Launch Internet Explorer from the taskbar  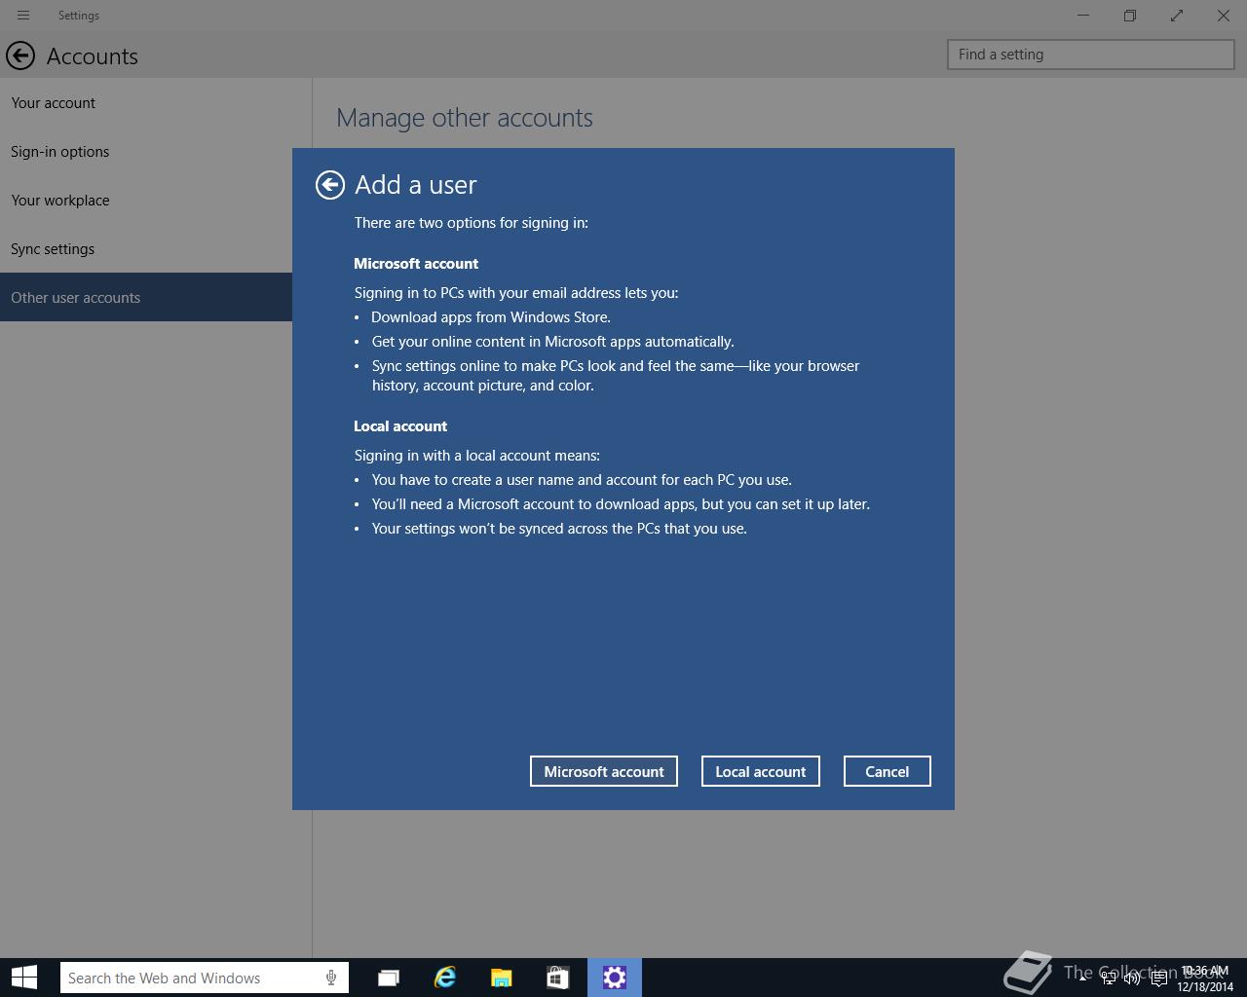[x=445, y=978]
